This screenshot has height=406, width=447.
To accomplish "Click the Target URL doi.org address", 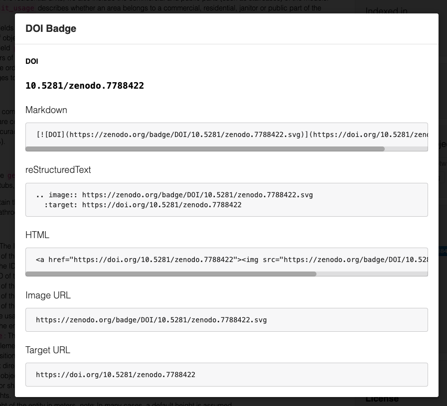I will [116, 375].
